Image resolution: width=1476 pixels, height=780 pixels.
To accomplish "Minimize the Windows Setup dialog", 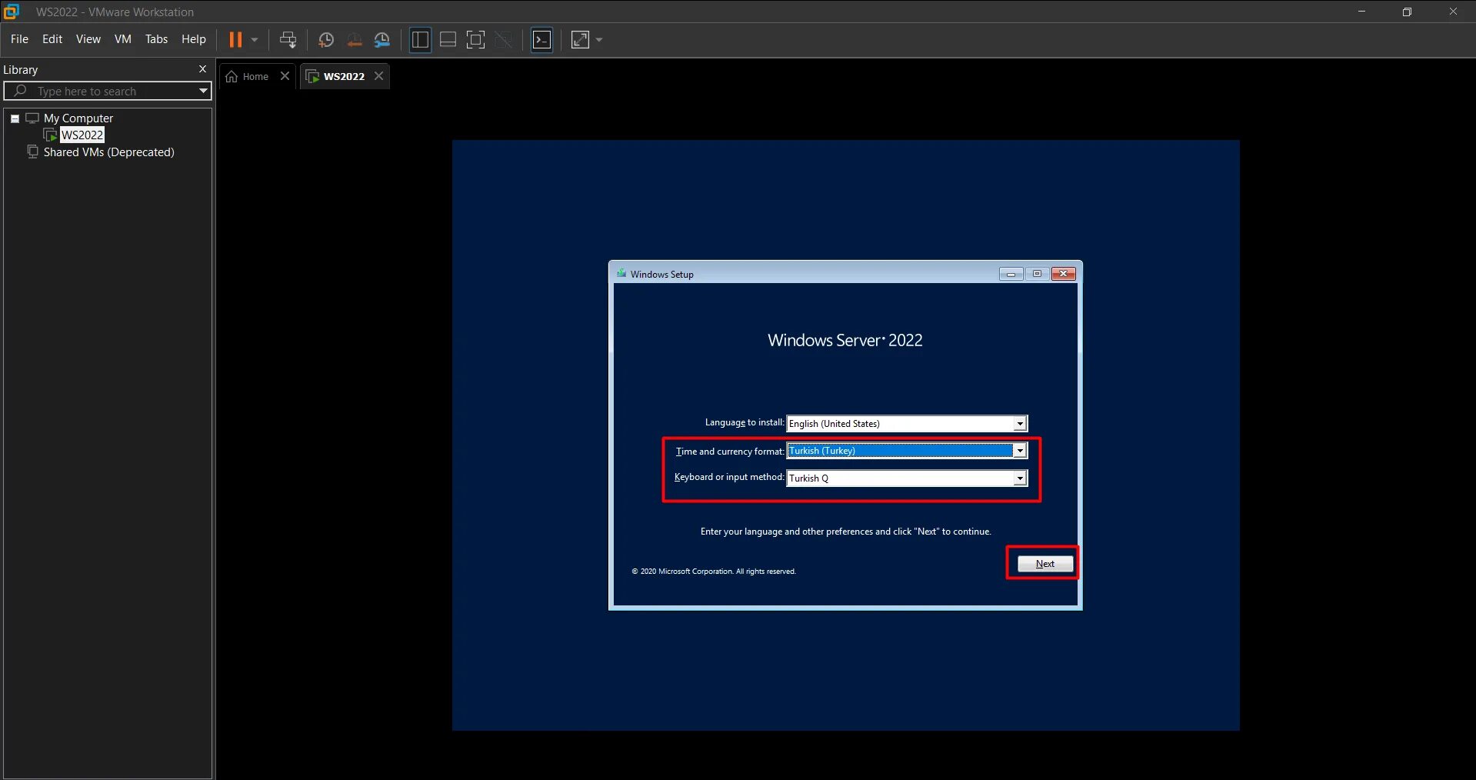I will 1011,274.
